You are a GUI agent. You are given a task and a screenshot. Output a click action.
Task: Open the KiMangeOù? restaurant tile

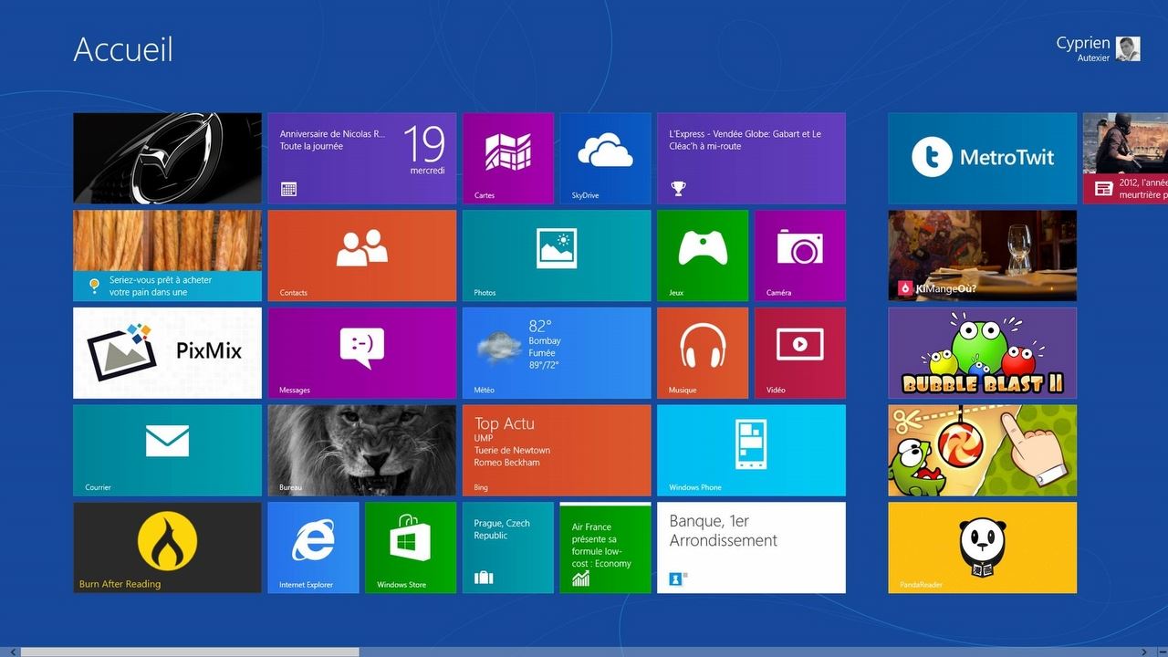click(x=982, y=255)
